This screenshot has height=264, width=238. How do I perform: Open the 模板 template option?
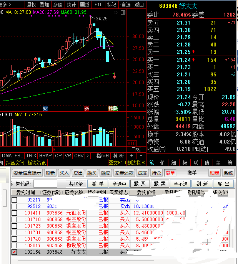pyautogui.click(x=118, y=156)
